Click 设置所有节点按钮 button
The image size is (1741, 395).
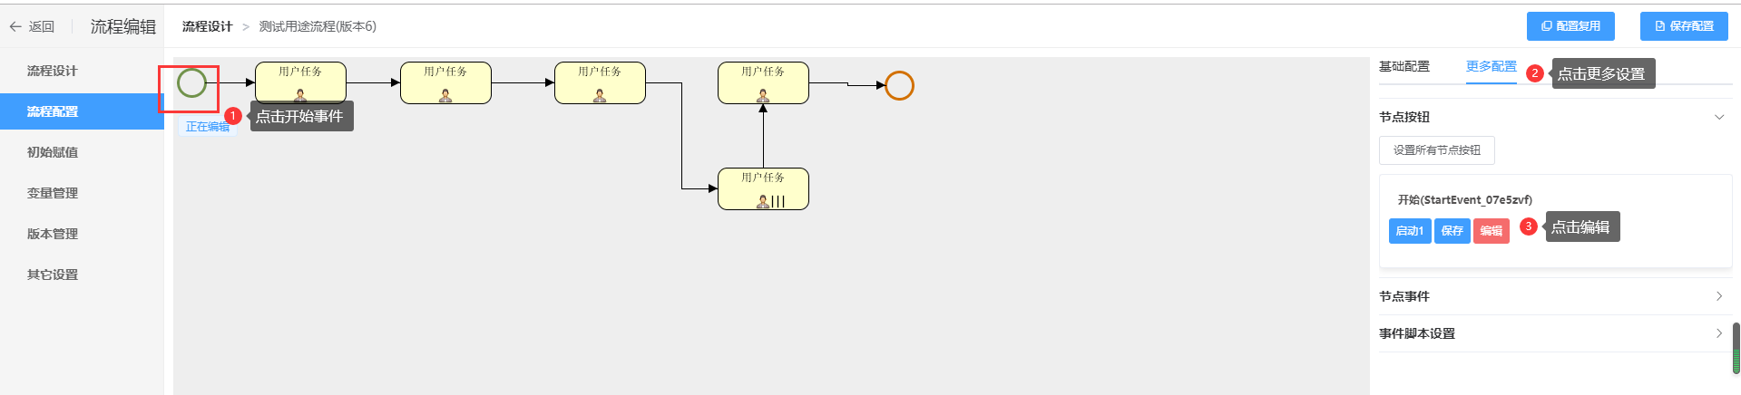(1436, 150)
